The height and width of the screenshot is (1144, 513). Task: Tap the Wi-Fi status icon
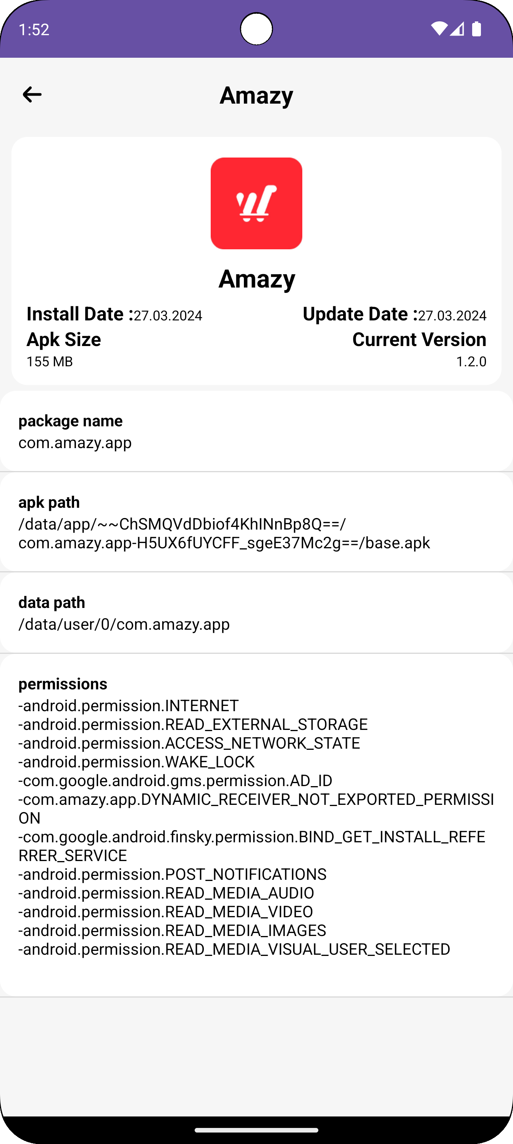click(x=439, y=29)
